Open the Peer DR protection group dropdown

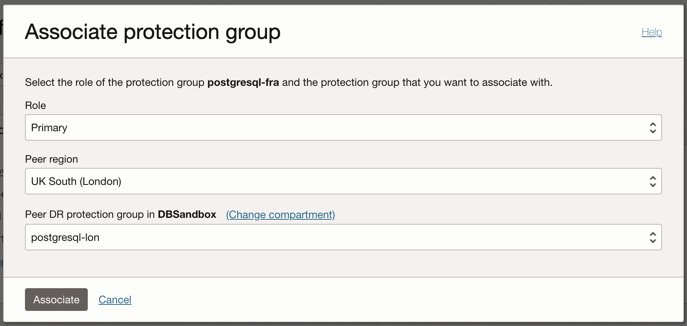tap(343, 237)
